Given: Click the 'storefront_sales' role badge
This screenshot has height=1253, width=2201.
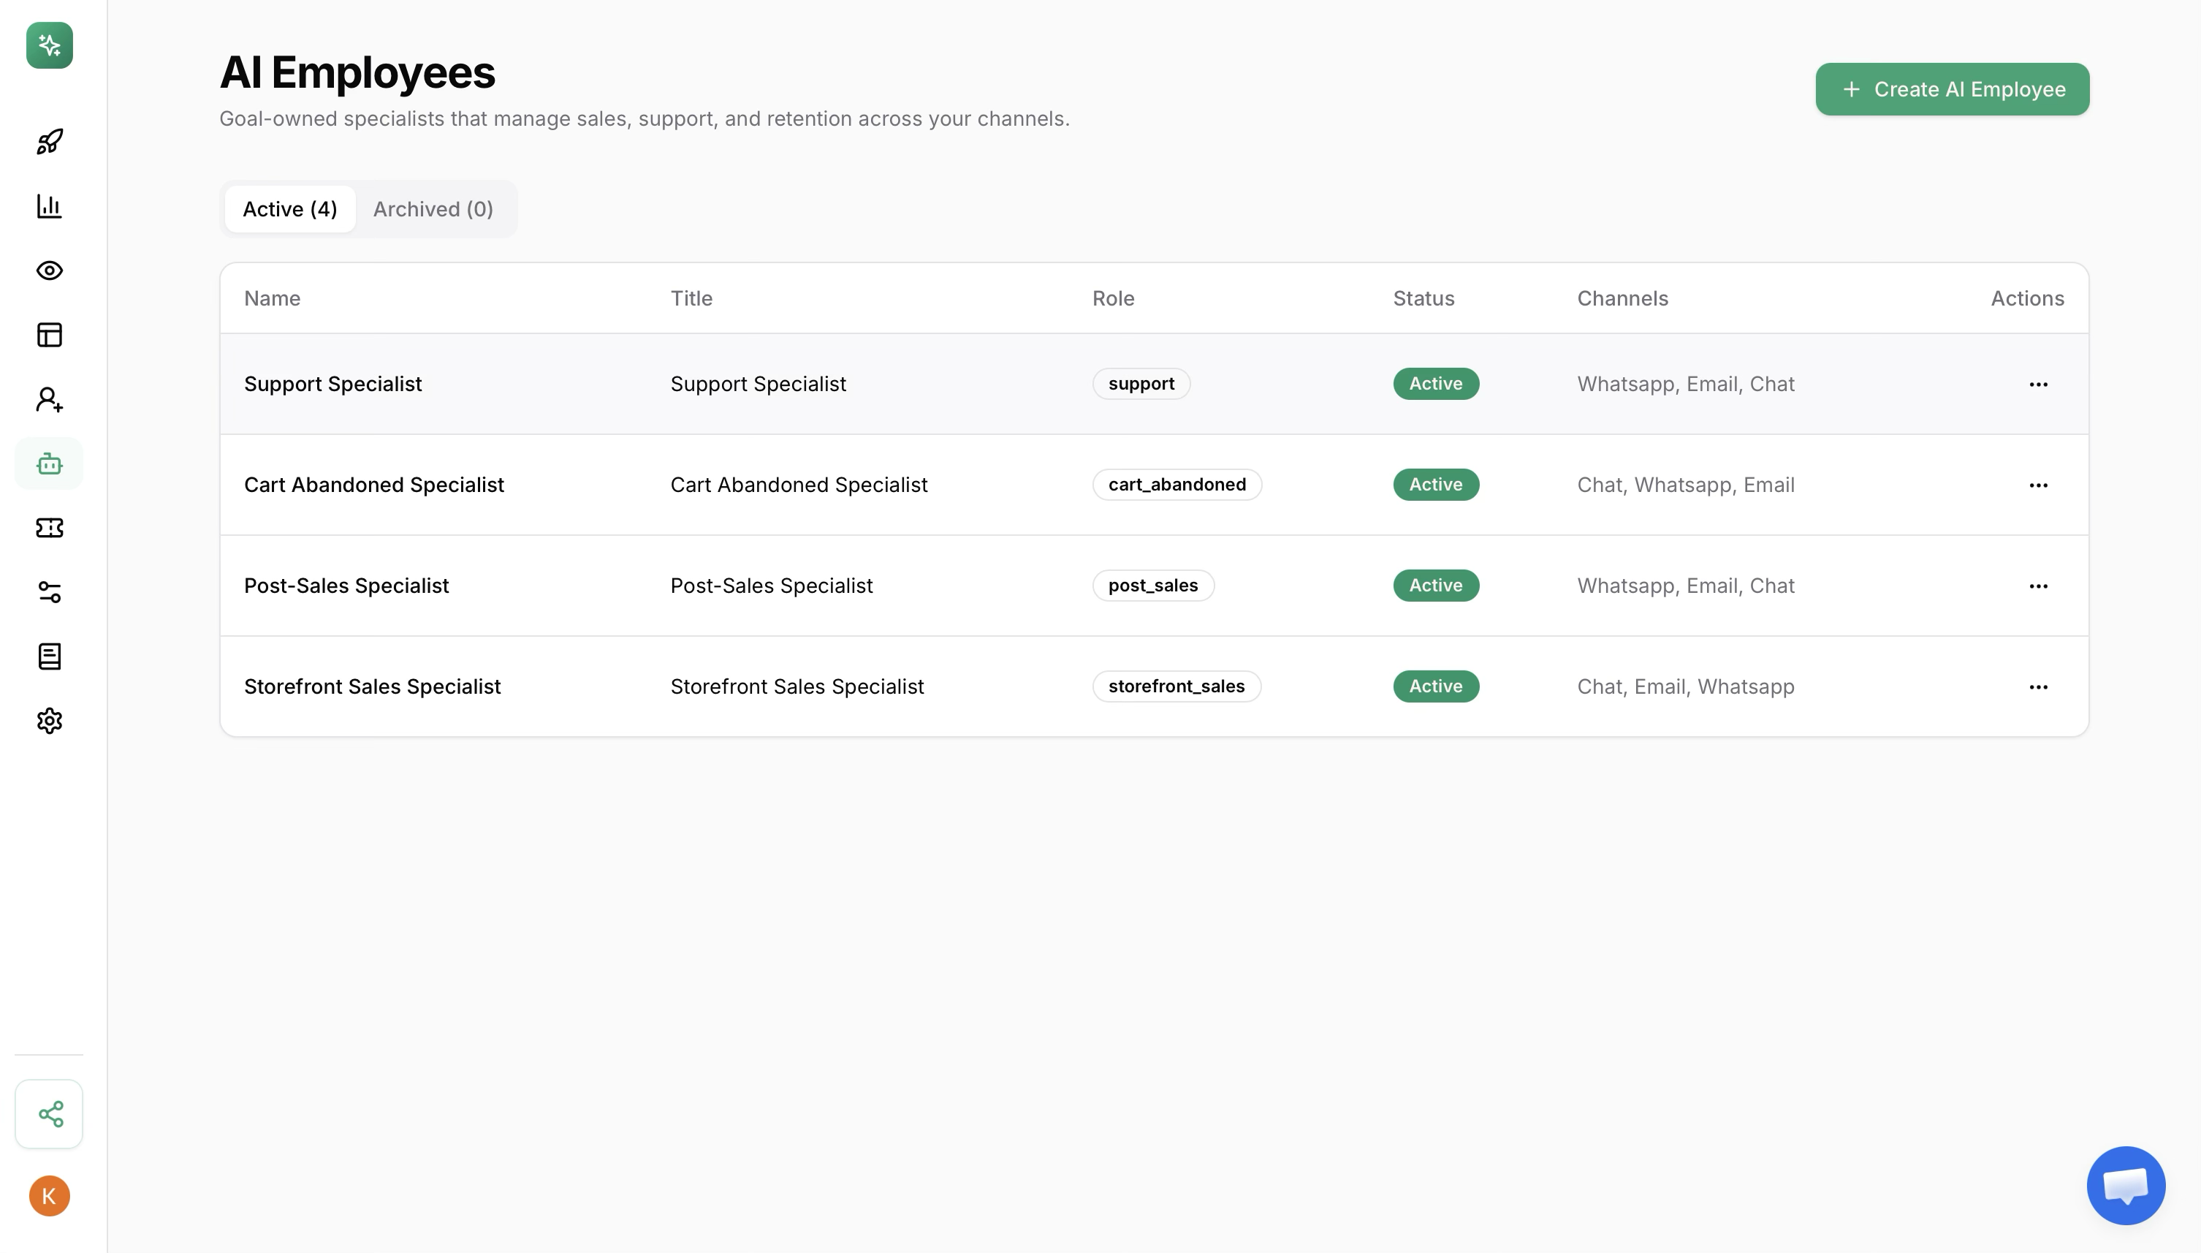Looking at the screenshot, I should (1176, 686).
